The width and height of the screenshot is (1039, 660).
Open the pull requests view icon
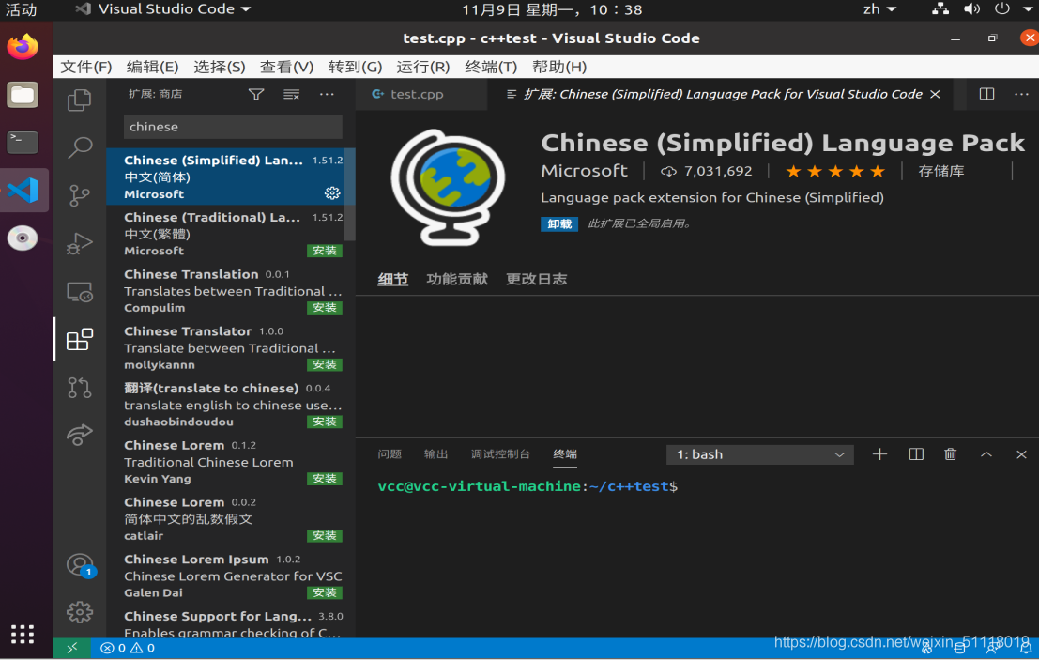(x=80, y=387)
